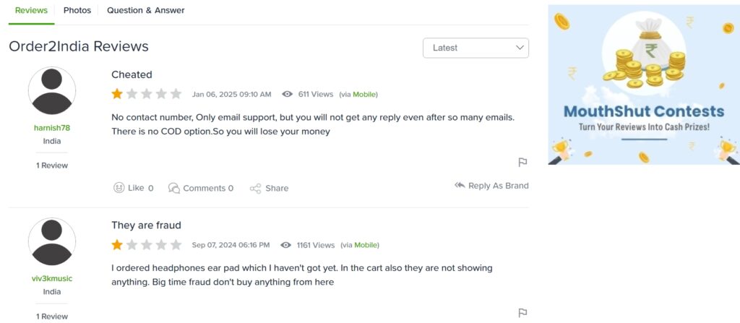
Task: Rate using the first star of Cheated review
Action: click(x=117, y=94)
